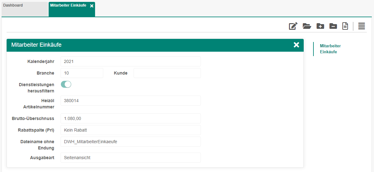374x172 pixels.
Task: Switch to the Dashboard tab
Action: click(24, 9)
